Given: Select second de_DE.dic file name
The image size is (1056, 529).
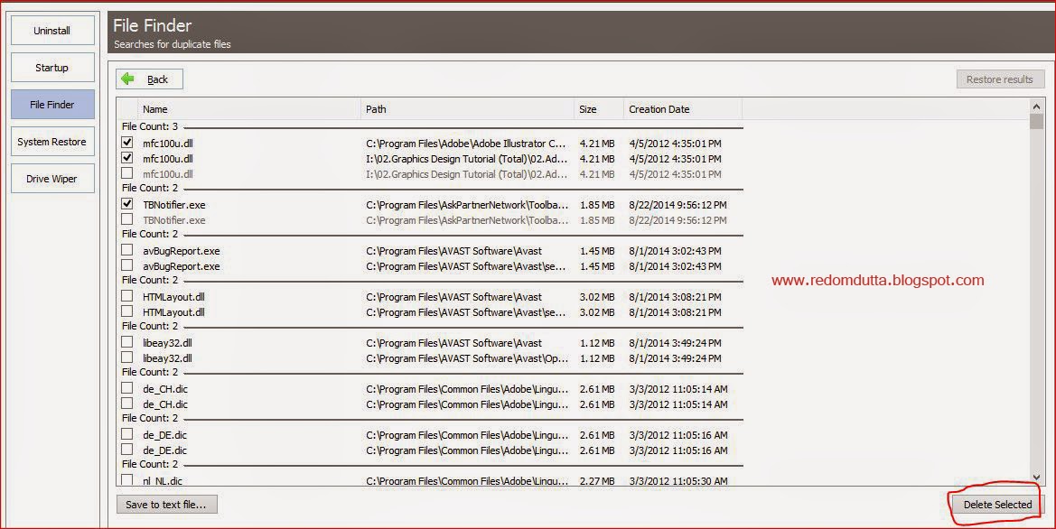Looking at the screenshot, I should click(x=165, y=450).
